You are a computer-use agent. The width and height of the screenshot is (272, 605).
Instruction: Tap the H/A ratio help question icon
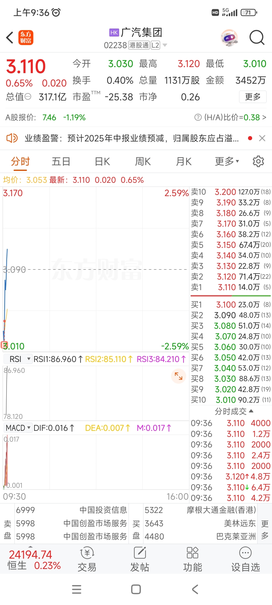tap(198, 117)
